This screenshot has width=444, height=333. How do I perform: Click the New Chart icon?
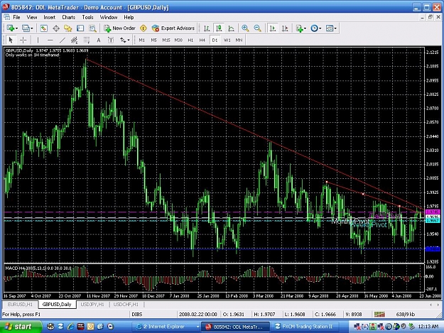coord(11,28)
